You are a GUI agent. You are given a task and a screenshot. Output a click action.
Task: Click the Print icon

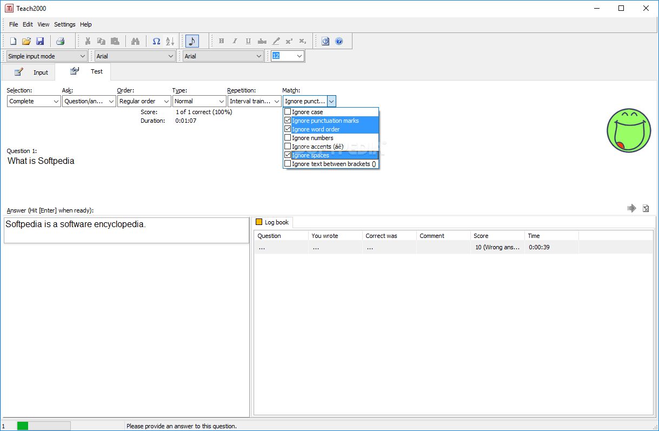[x=60, y=41]
